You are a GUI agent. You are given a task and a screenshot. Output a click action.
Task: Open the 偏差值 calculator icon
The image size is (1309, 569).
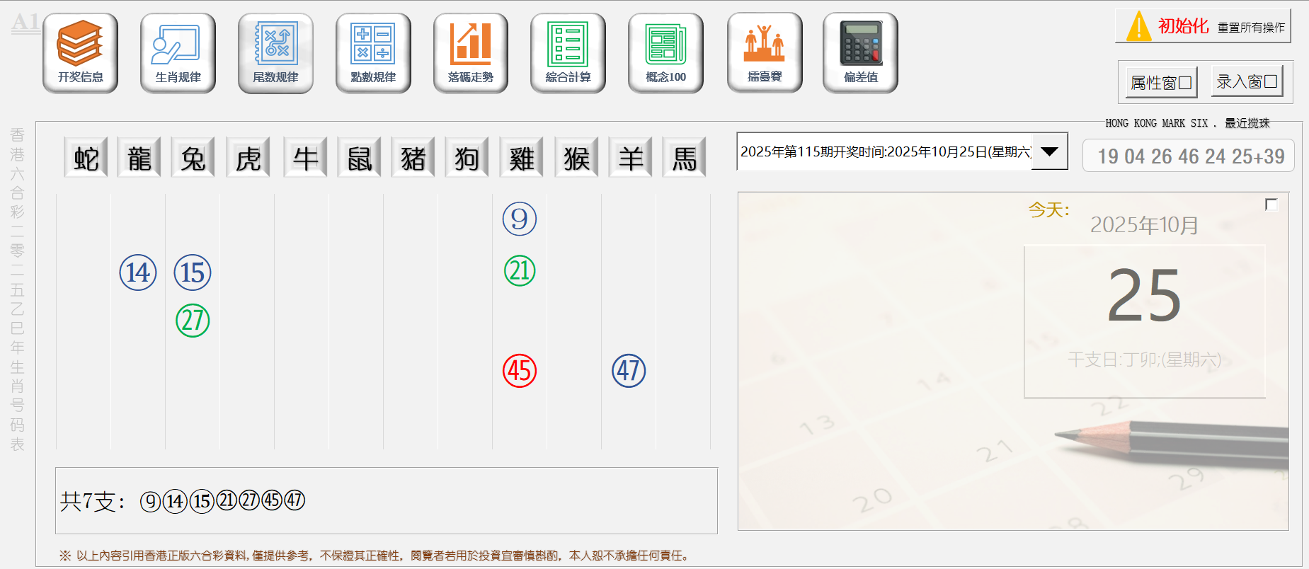(860, 52)
